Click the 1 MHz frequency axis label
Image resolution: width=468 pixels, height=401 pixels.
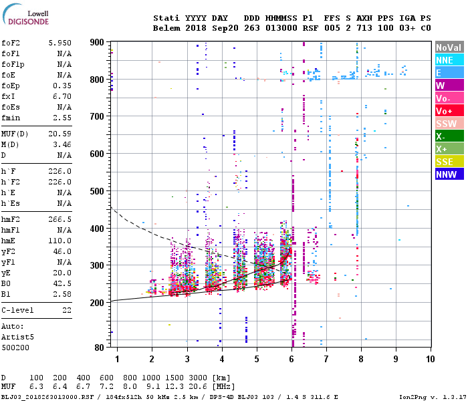coord(117,359)
